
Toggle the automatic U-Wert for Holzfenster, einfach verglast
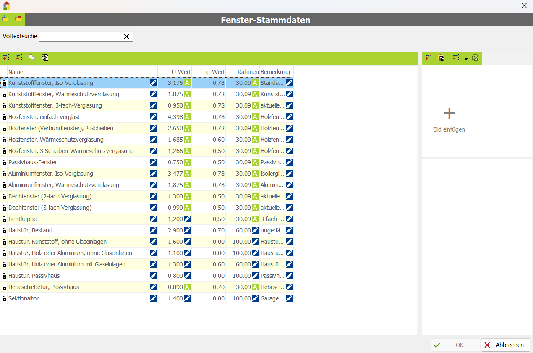click(x=187, y=117)
